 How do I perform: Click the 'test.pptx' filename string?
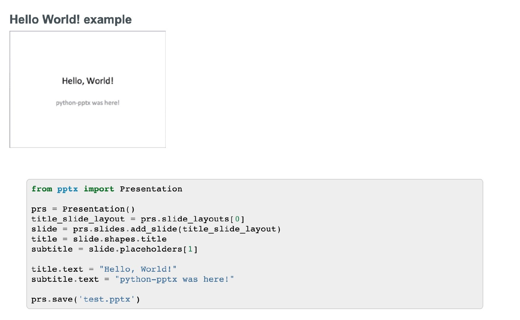pos(107,299)
